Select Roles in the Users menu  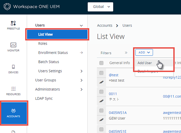coord(43,43)
